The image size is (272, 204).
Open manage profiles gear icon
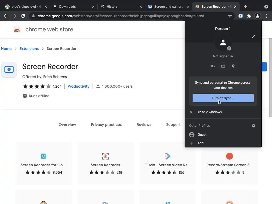pos(253,126)
